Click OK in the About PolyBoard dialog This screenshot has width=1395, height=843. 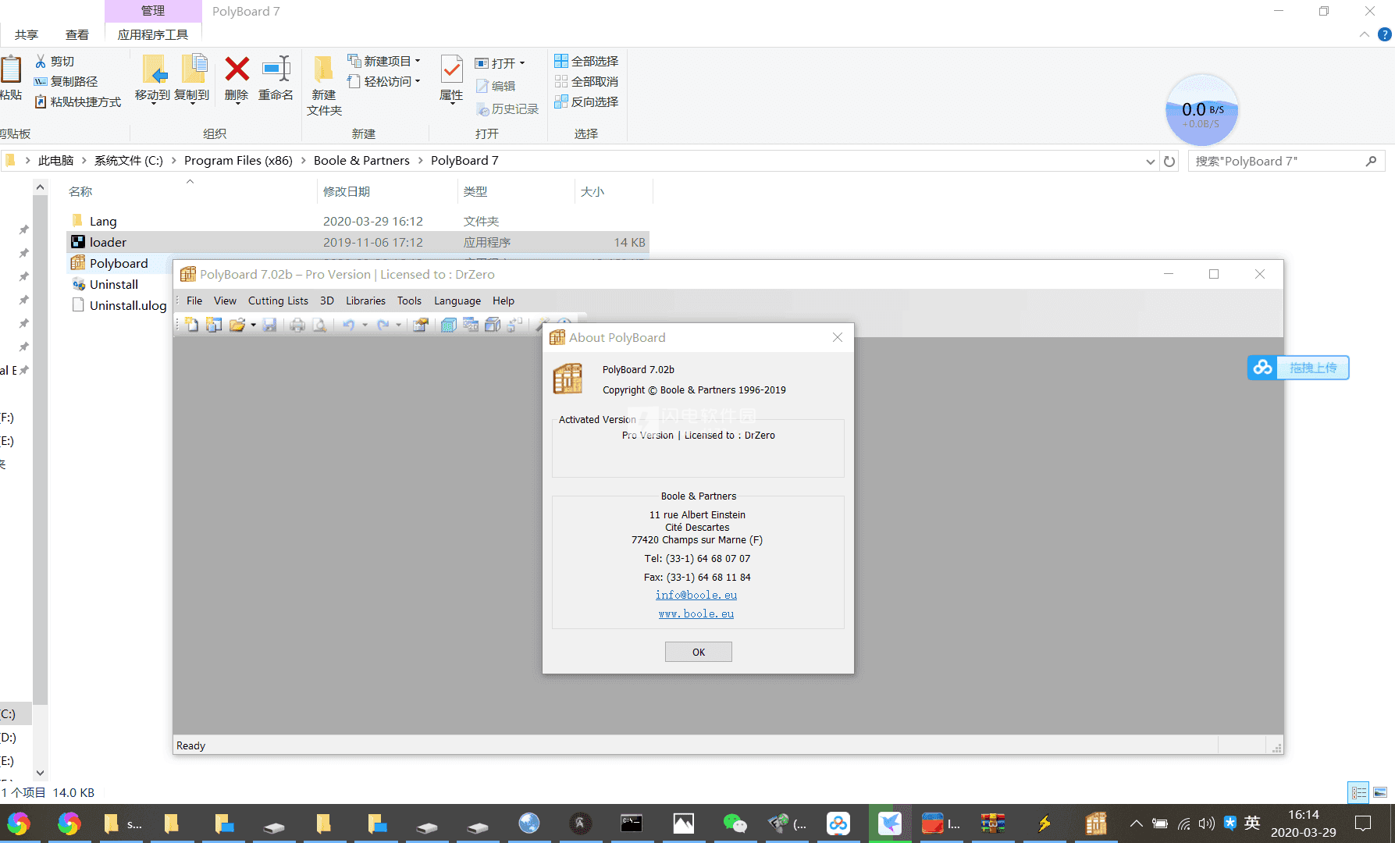coord(698,652)
